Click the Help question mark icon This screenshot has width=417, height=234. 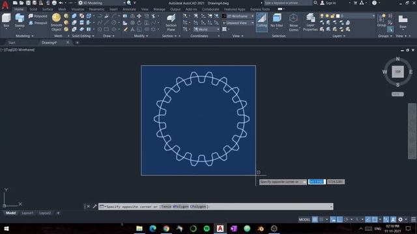(x=375, y=3)
